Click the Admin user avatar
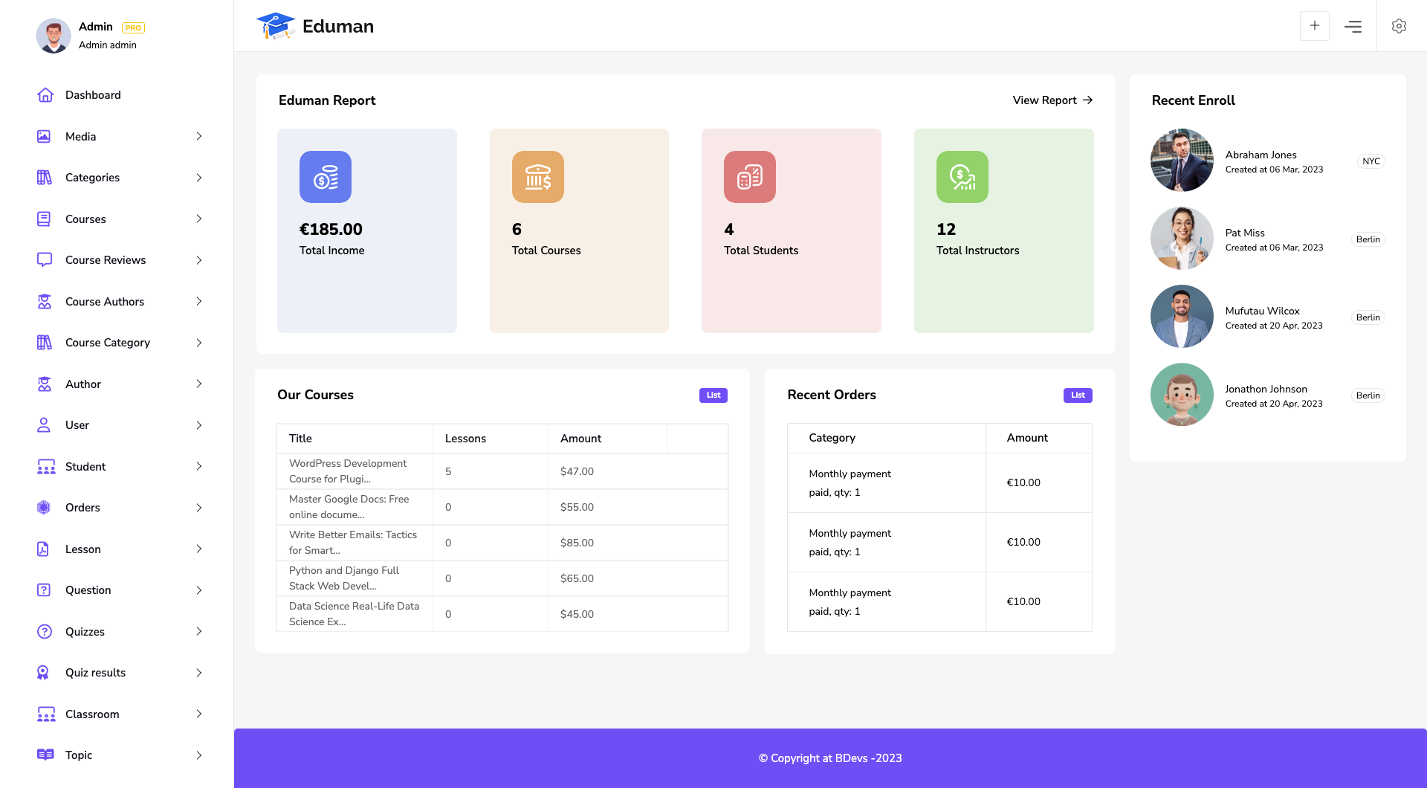This screenshot has height=788, width=1427. pos(54,36)
